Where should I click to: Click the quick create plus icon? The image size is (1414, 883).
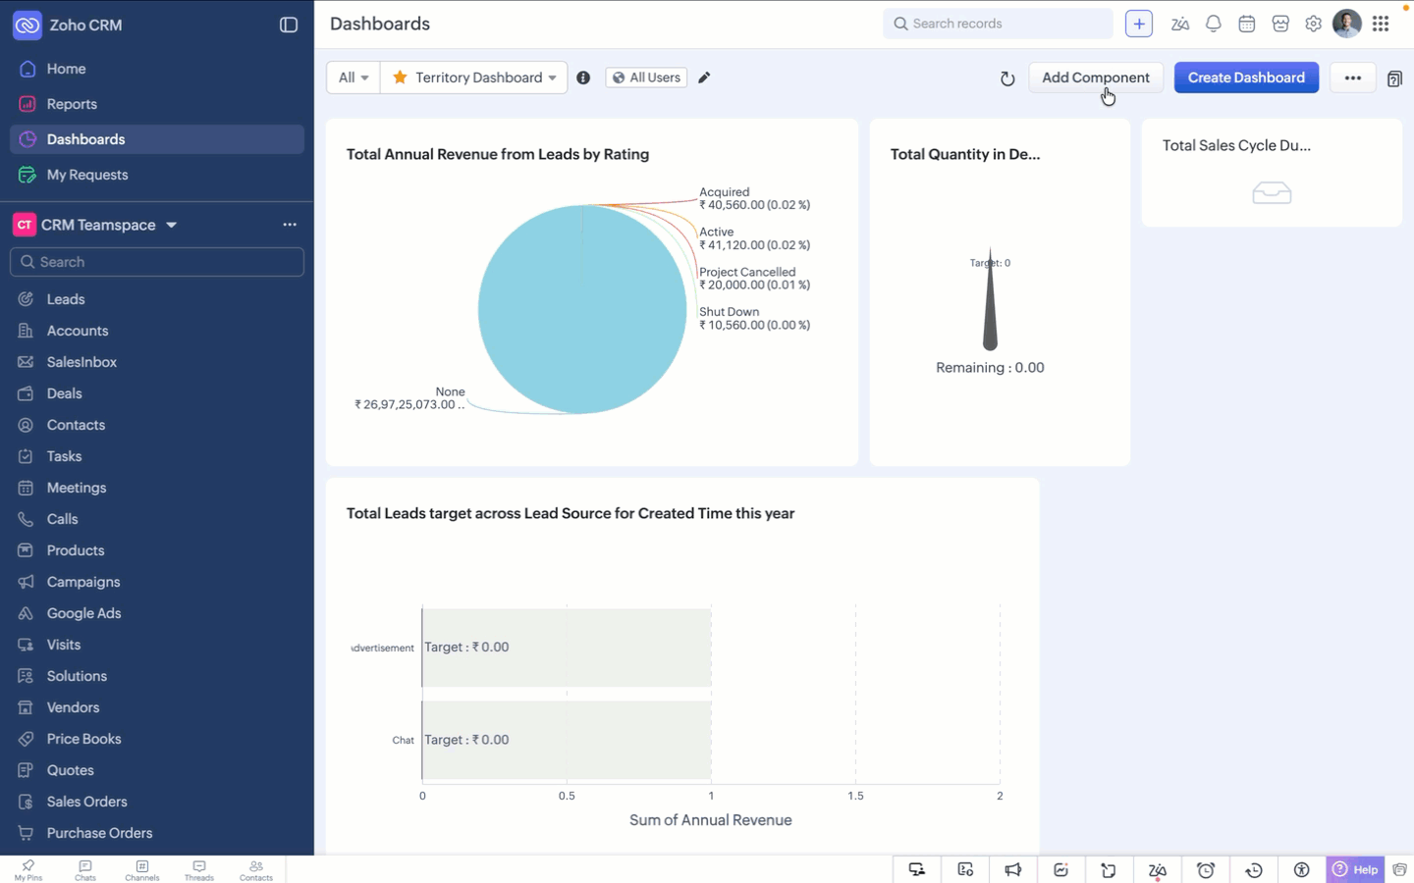click(1138, 25)
